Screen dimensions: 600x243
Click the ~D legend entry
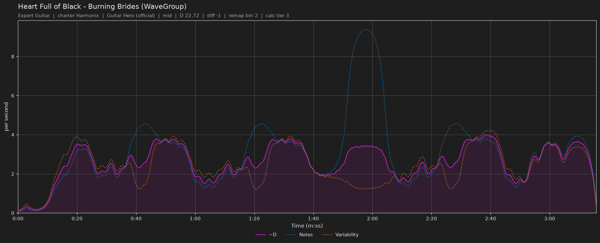[266, 235]
